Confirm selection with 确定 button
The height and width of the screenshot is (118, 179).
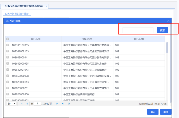click(153, 112)
